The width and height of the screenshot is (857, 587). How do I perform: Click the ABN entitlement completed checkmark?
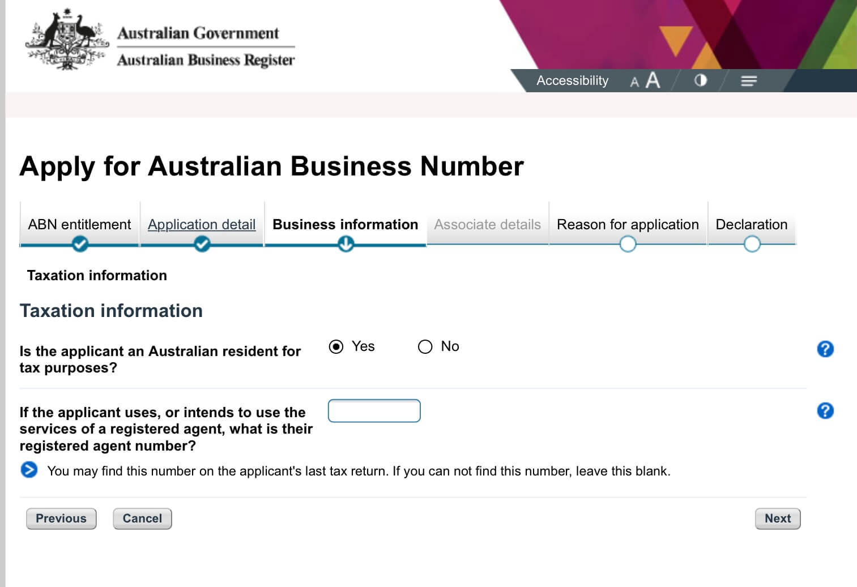click(x=80, y=245)
